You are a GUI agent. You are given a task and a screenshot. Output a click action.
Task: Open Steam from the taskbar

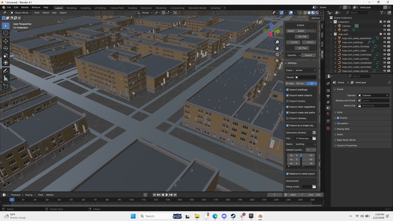point(233,216)
